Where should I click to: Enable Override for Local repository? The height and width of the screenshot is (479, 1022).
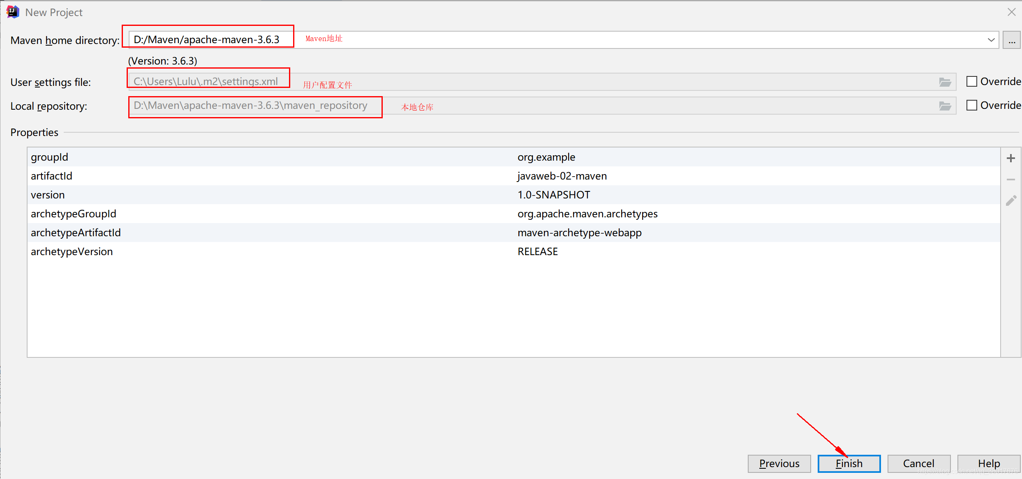(x=972, y=105)
